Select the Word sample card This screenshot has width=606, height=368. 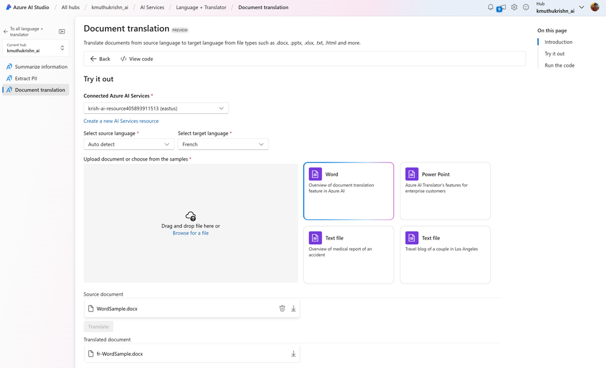pos(349,191)
